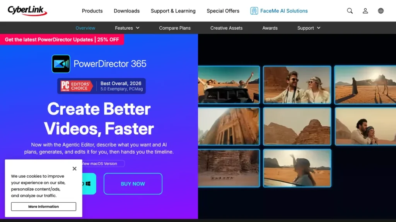Viewport: 396px width, 222px height.
Task: Click the 25% OFF updates banner
Action: coord(62,40)
